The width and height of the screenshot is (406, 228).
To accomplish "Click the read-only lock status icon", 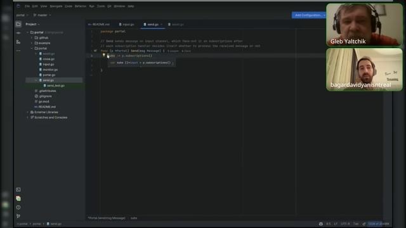I will 364,224.
